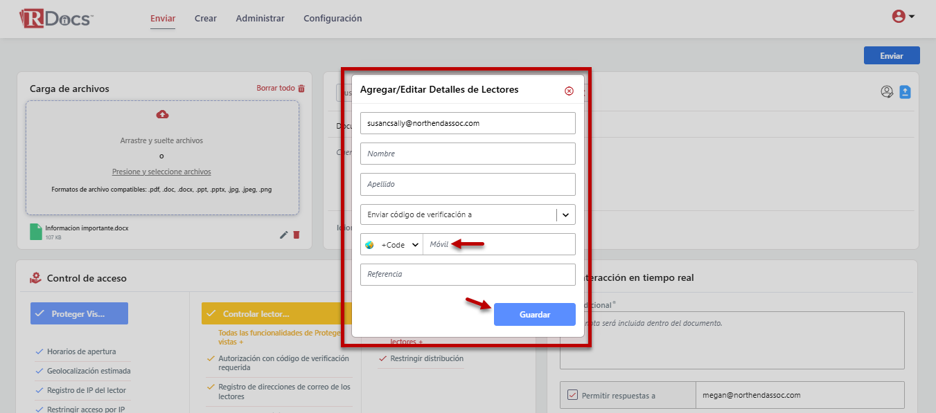936x413 pixels.
Task: Click the cloud upload icon in the drop zone
Action: (x=163, y=114)
